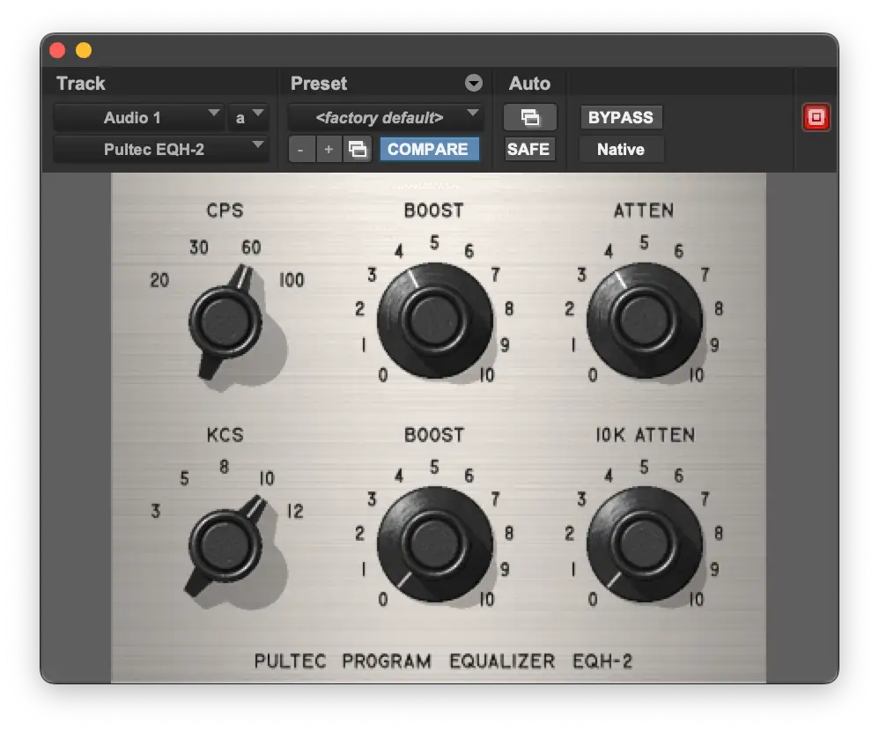Toggle the BYPASS button
Image resolution: width=879 pixels, height=731 pixels.
click(x=620, y=117)
